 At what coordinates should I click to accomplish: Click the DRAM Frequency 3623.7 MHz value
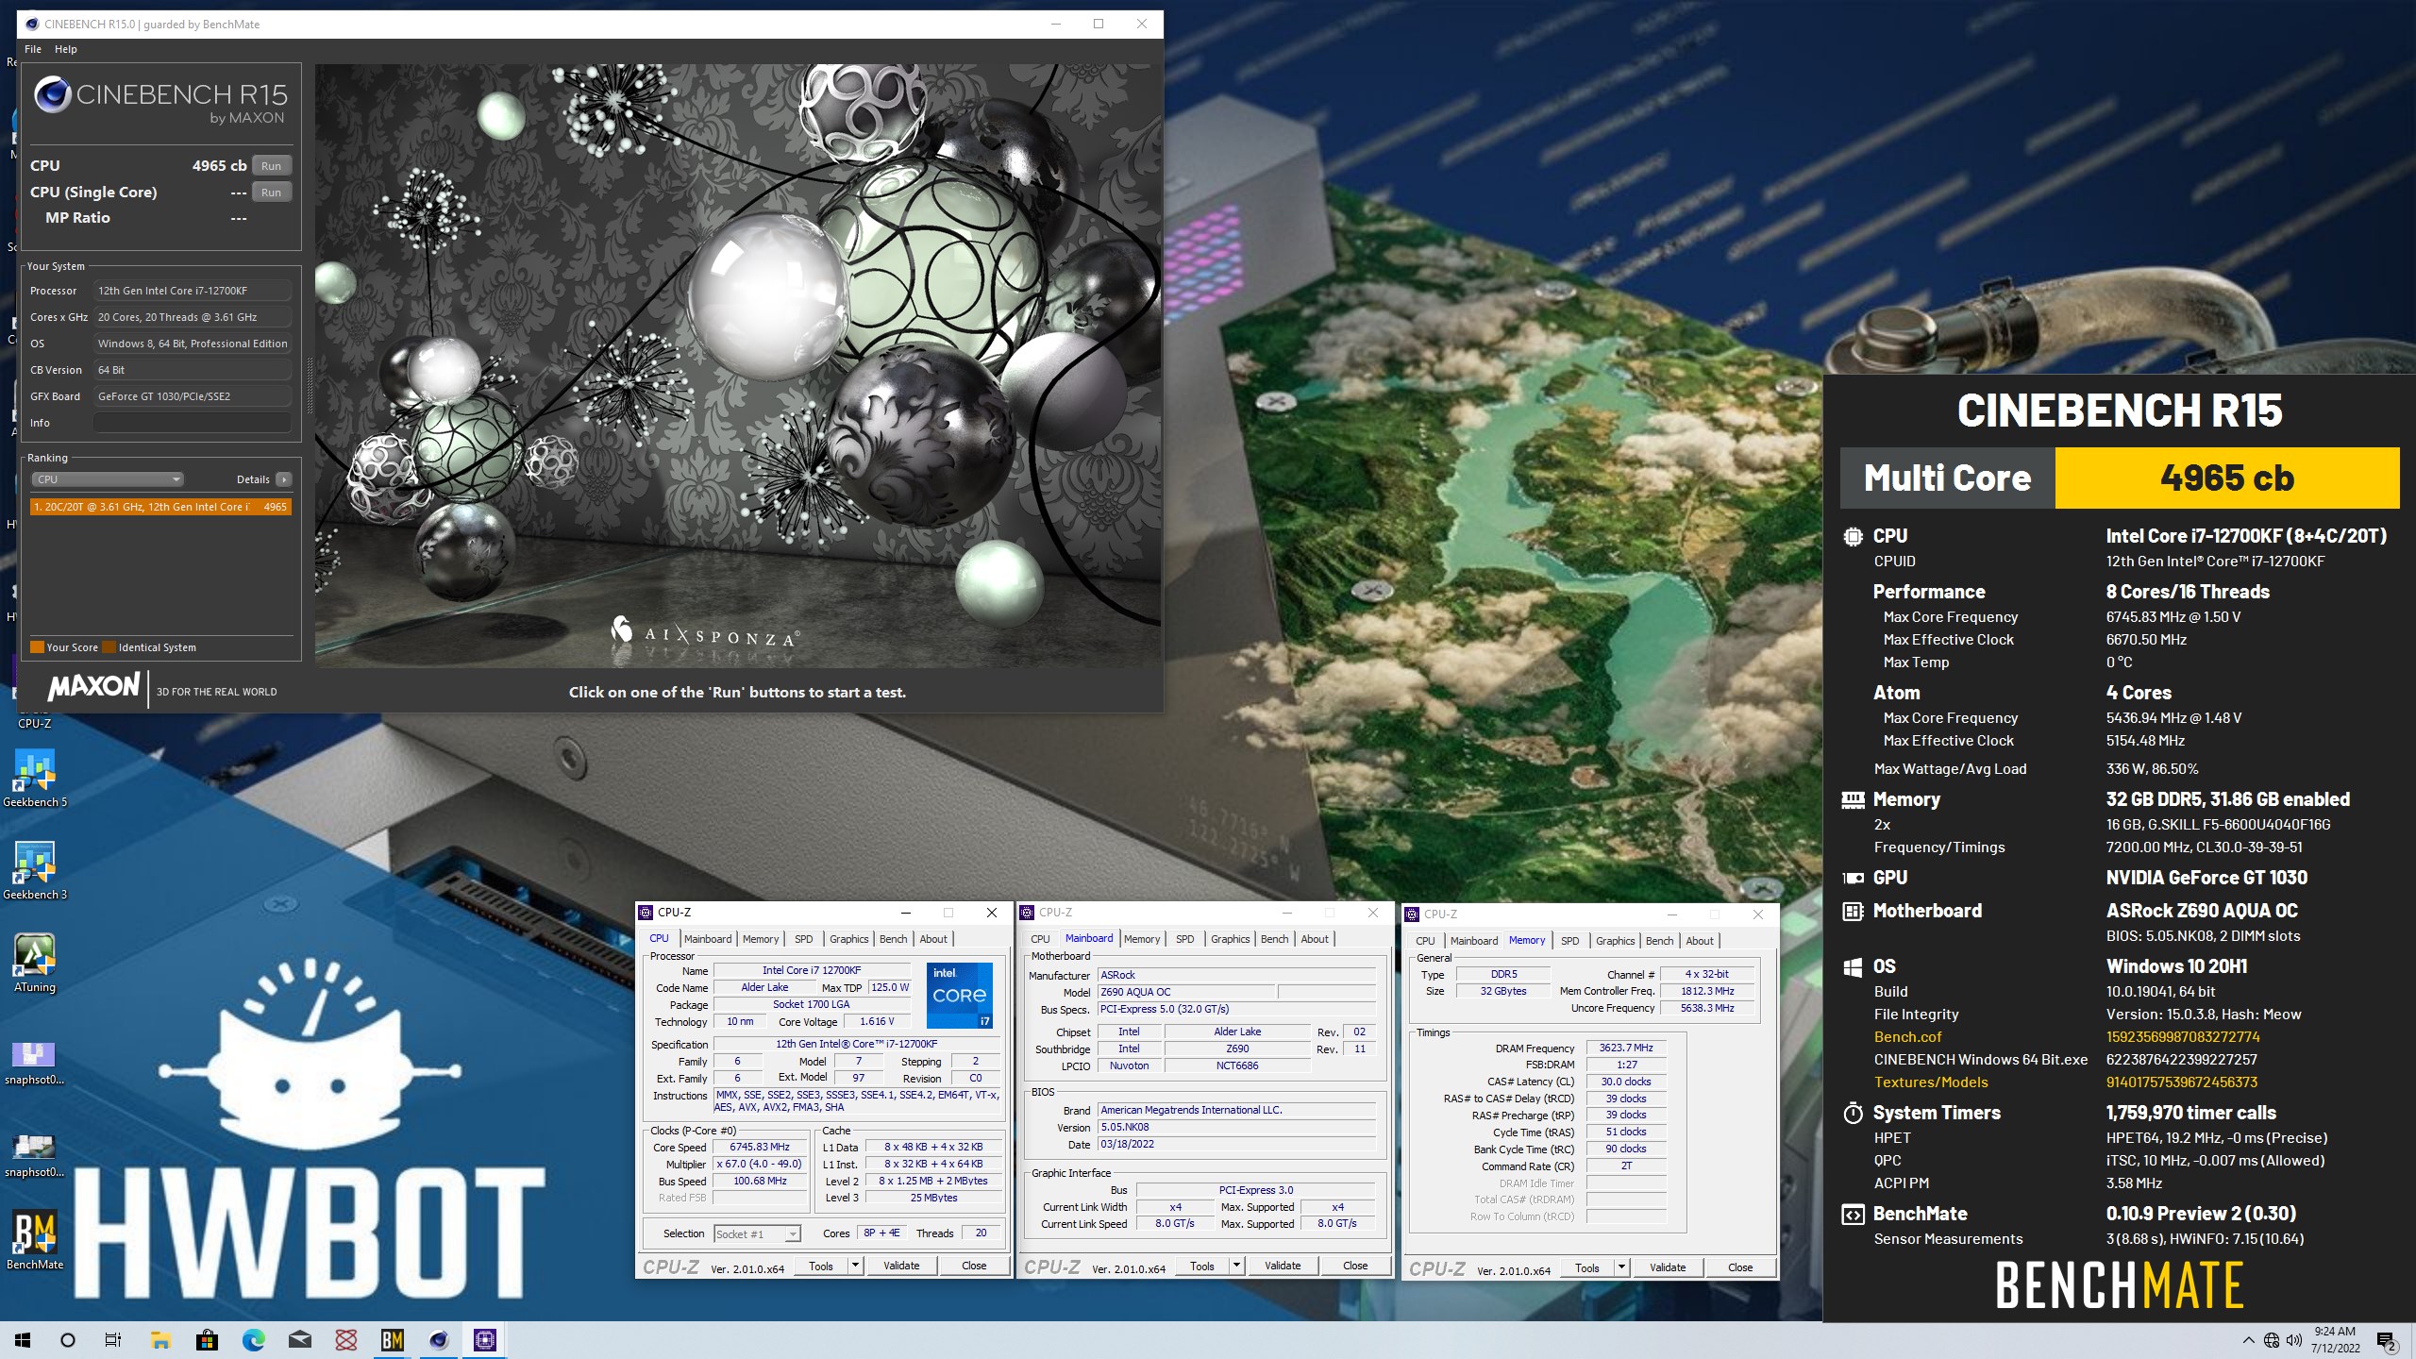(x=1626, y=1048)
